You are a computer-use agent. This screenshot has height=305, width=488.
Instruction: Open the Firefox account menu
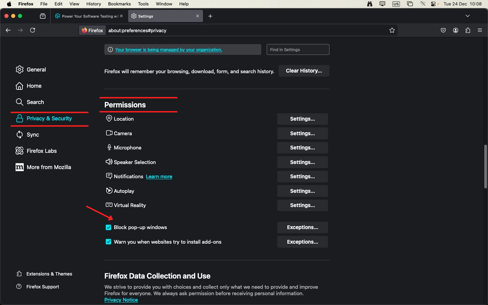click(x=455, y=30)
